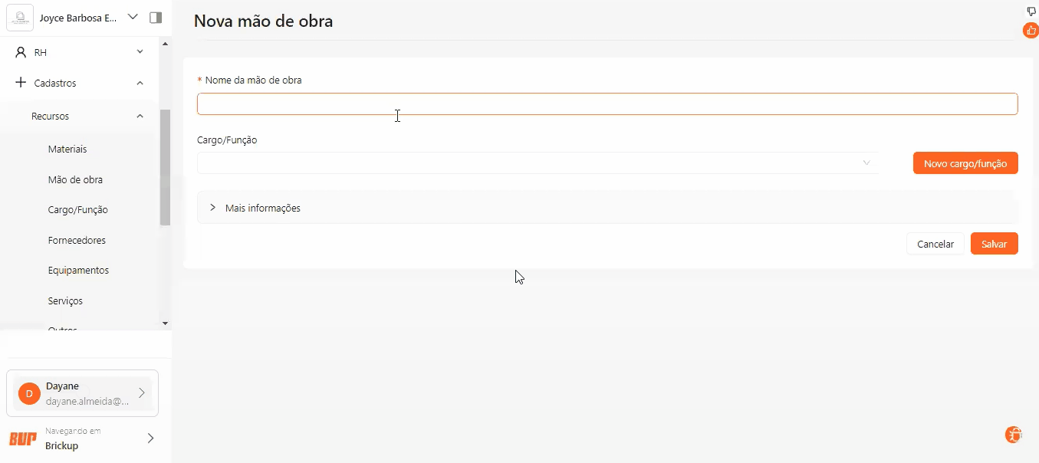Screen dimensions: 1039x463
Task: Go to Equipamentos in the sidebar
Action: tap(78, 271)
